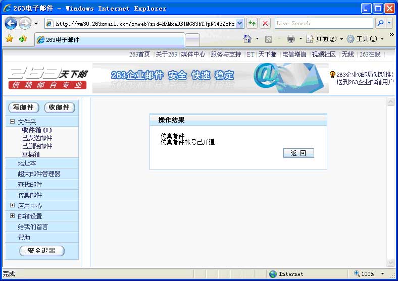The height and width of the screenshot is (281, 398).
Task: Open the address bar history dropdown
Action: 240,24
